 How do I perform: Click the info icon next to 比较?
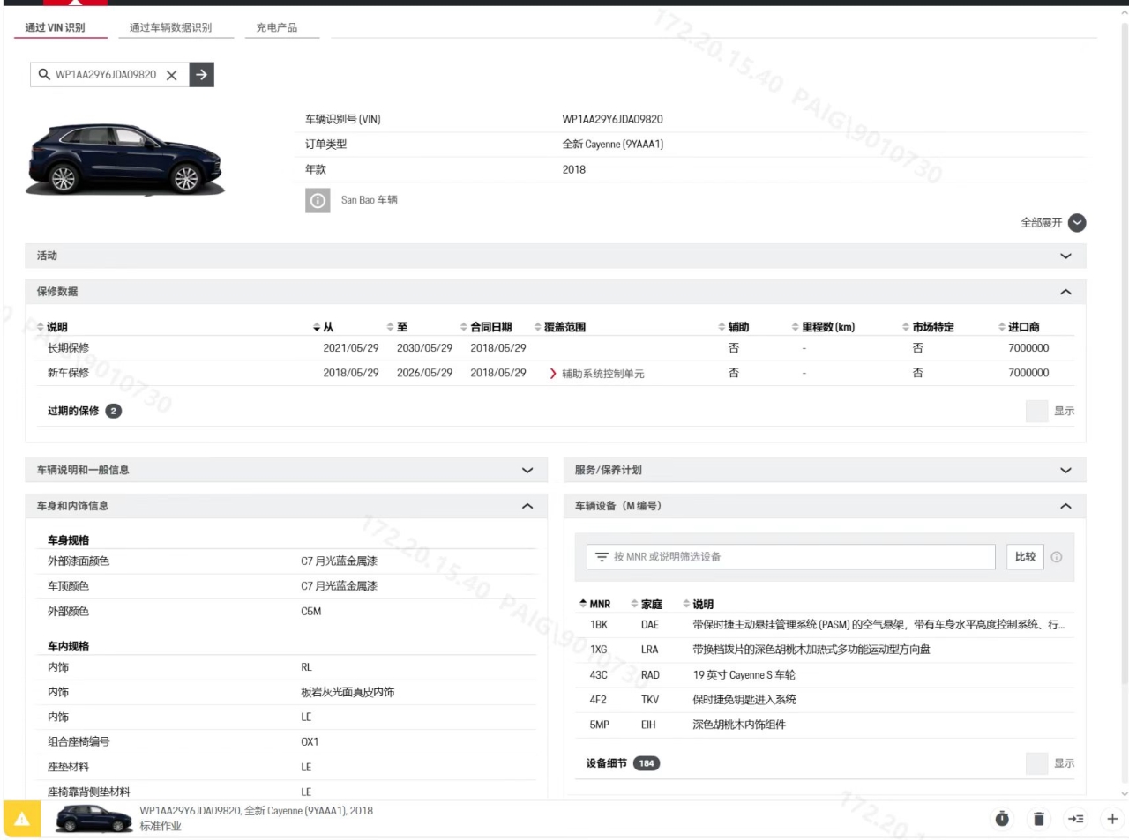point(1057,557)
